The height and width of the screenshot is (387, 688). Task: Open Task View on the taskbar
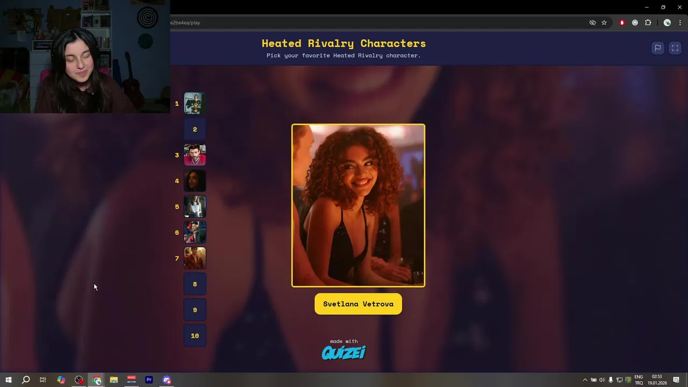[43, 380]
